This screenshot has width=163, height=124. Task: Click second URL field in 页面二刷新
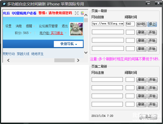(107, 88)
